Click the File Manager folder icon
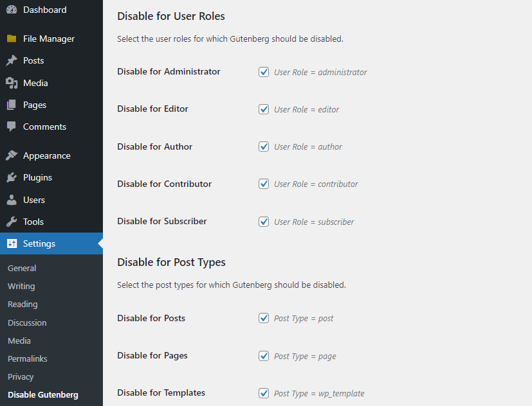The height and width of the screenshot is (406, 532). (12, 39)
